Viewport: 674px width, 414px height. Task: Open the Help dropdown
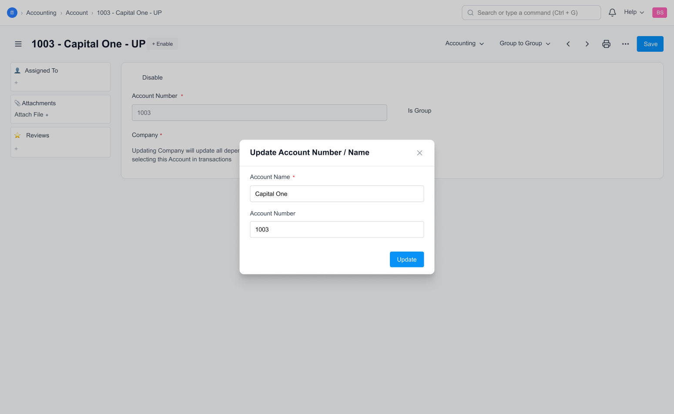click(634, 12)
